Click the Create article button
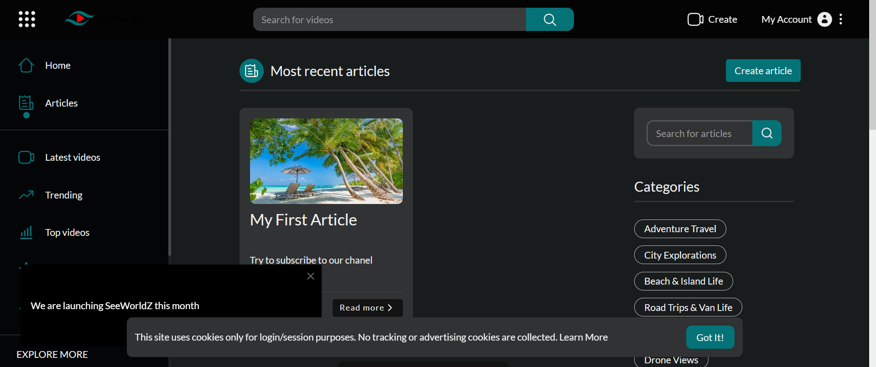876x367 pixels. pyautogui.click(x=763, y=71)
